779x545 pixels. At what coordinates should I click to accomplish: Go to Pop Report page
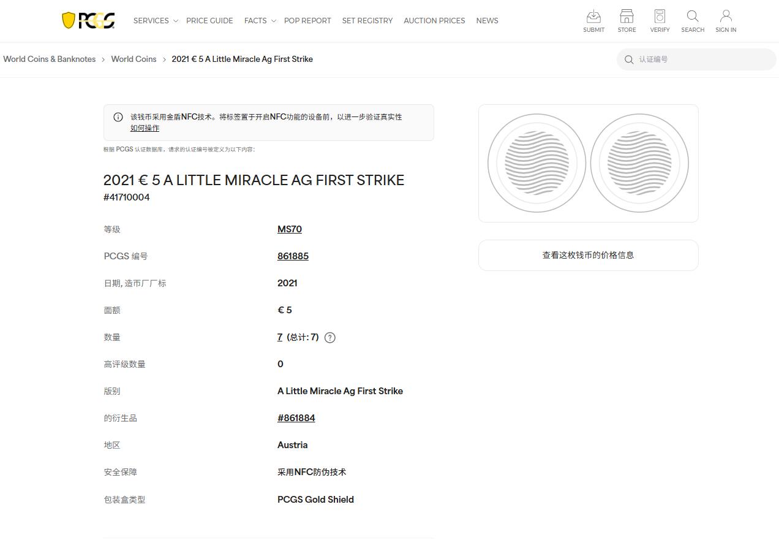(x=307, y=20)
